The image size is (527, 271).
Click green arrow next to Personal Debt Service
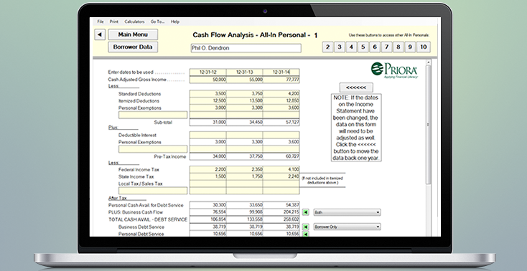click(x=306, y=234)
